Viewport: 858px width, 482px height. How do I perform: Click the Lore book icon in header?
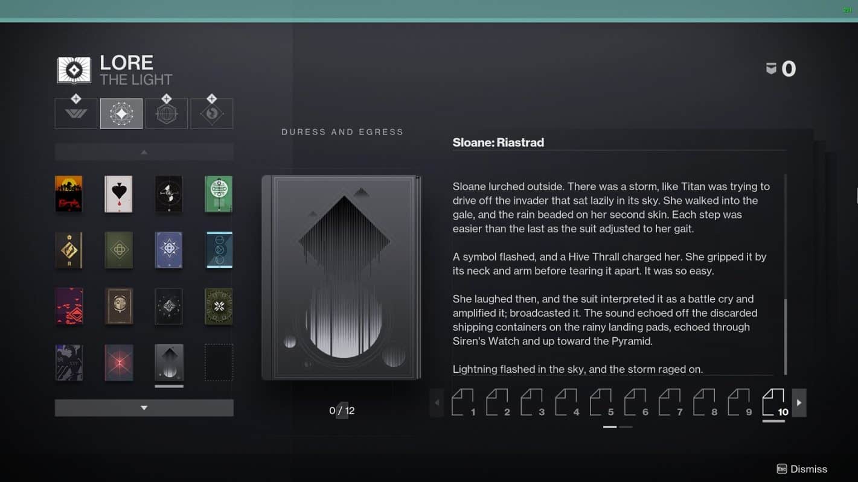[74, 71]
